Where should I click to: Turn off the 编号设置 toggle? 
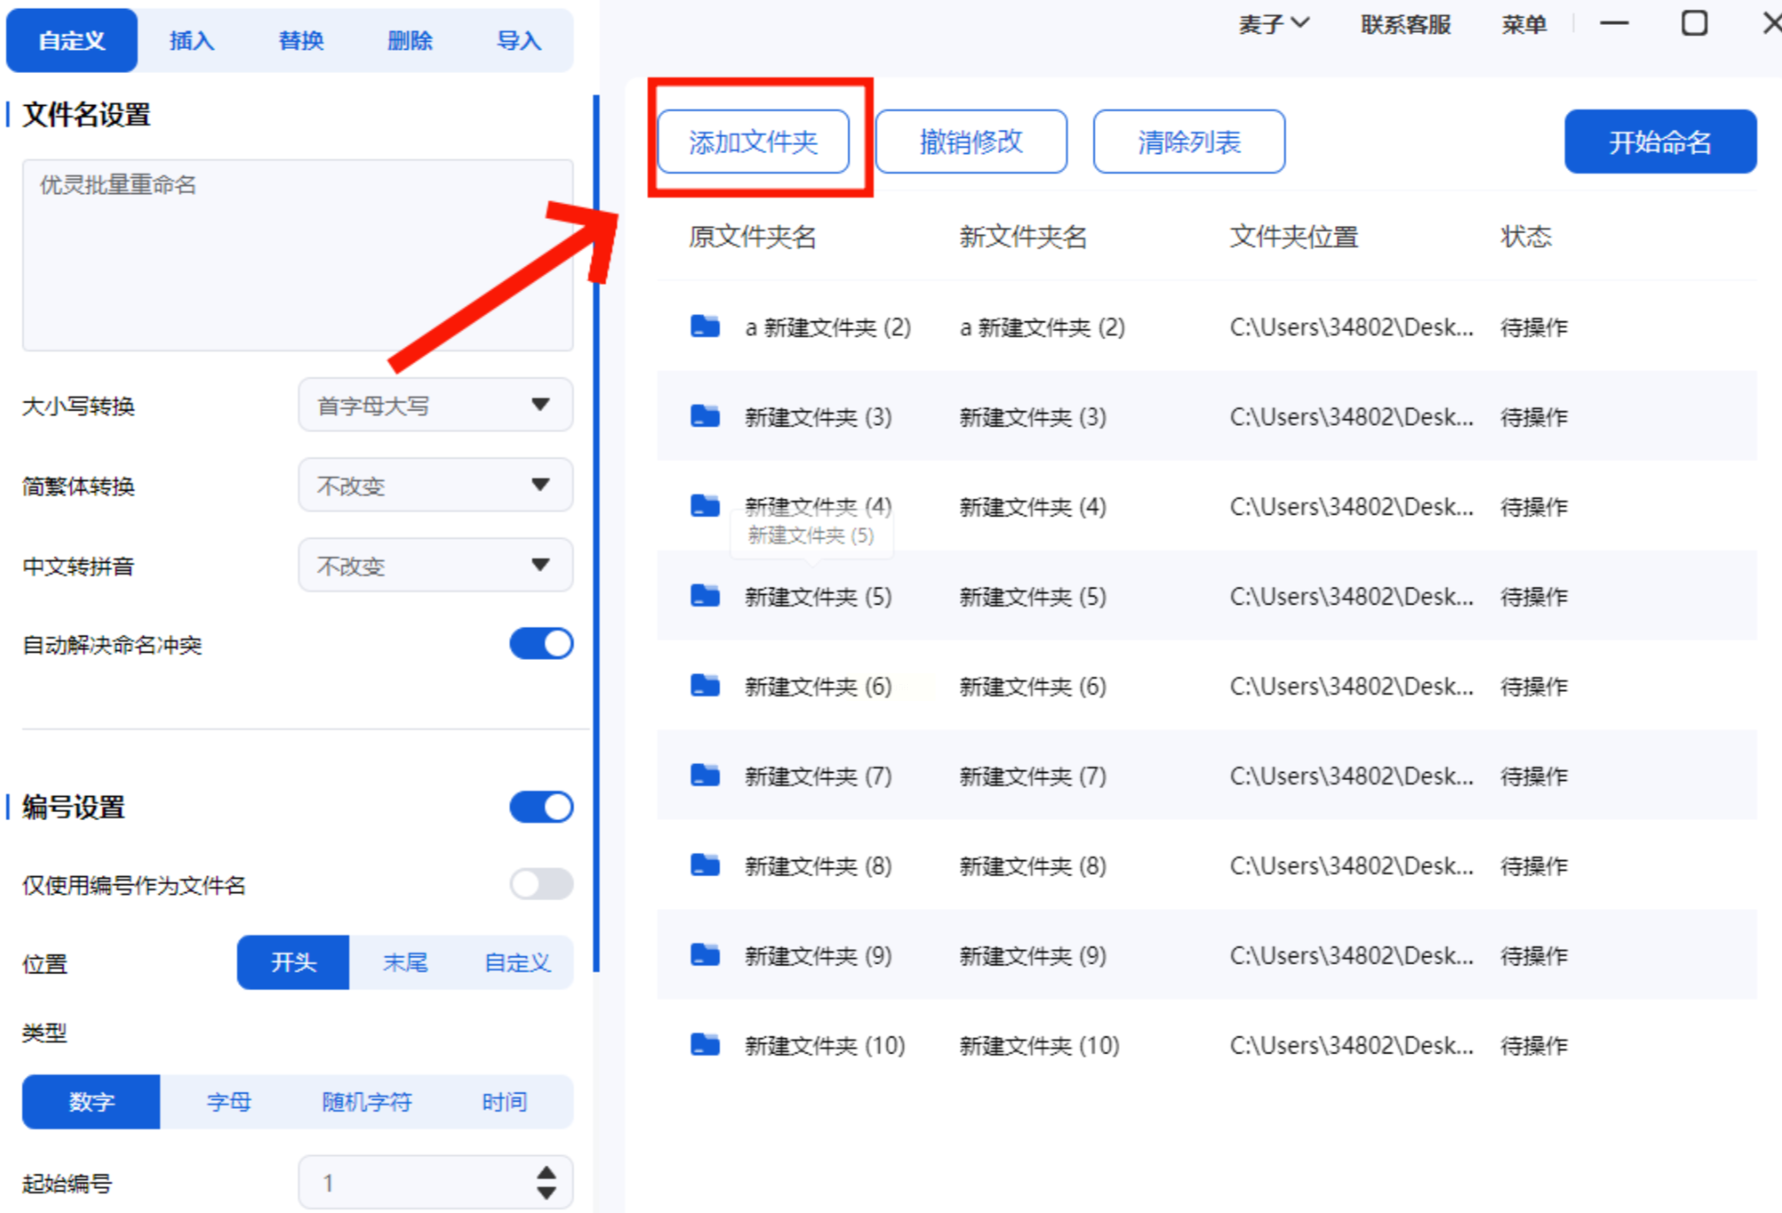click(541, 807)
